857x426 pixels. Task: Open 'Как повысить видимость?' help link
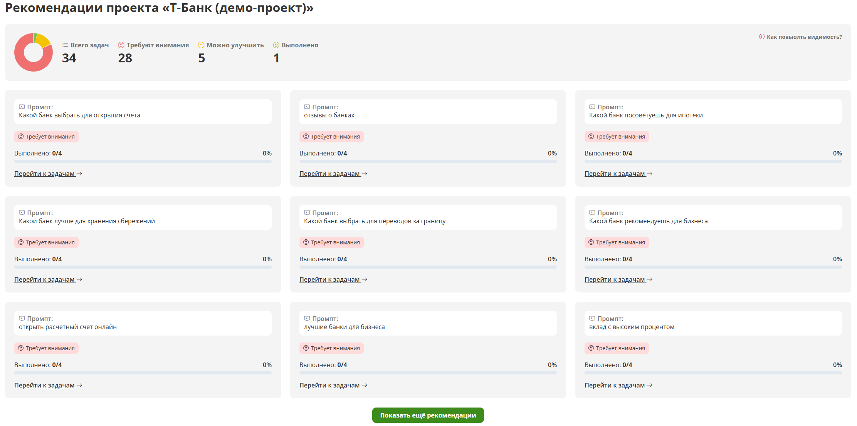804,37
